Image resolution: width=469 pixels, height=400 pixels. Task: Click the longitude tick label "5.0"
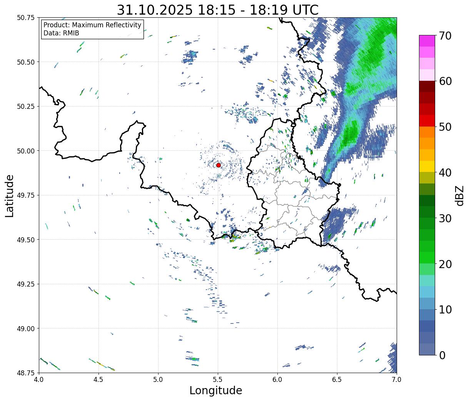tap(158, 380)
